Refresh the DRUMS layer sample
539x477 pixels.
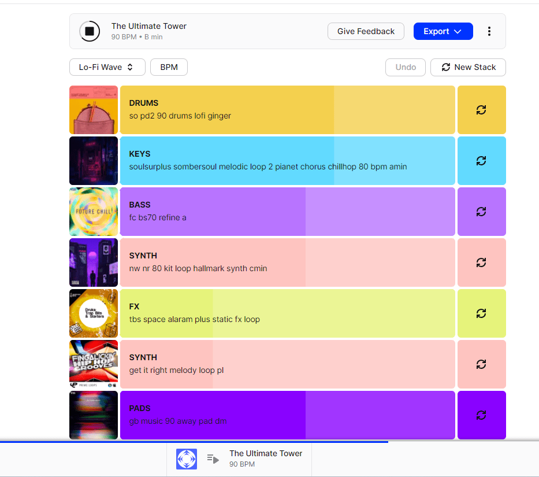482,110
